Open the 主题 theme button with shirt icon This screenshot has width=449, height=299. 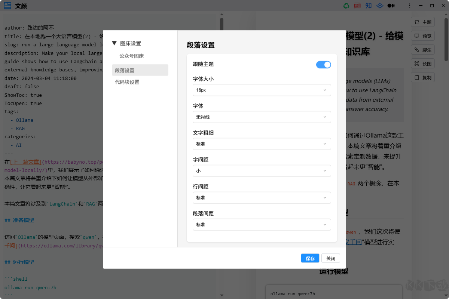tap(423, 22)
